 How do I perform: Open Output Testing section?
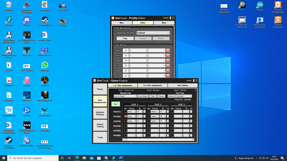(x=100, y=125)
